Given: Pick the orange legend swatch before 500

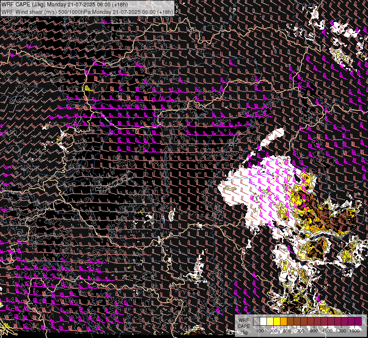Looking at the screenshot, I should [283, 321].
